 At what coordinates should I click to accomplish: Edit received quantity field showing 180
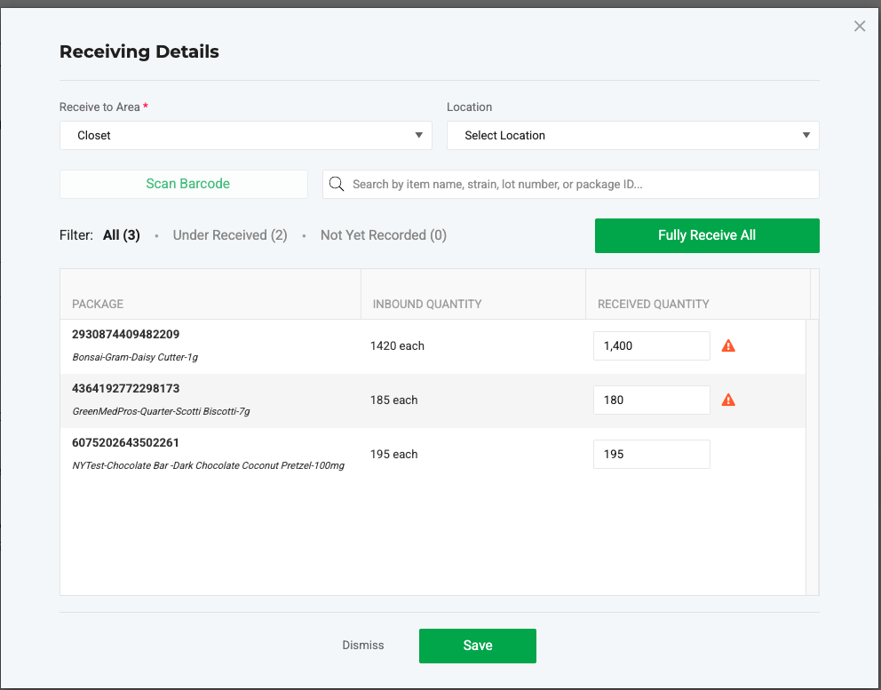[x=652, y=401]
